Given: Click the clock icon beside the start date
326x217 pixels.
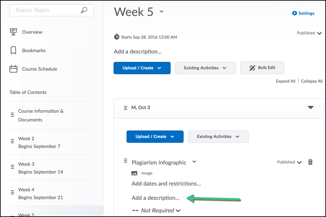Looking at the screenshot, I should (116, 37).
